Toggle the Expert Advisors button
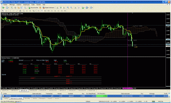 click(48, 8)
